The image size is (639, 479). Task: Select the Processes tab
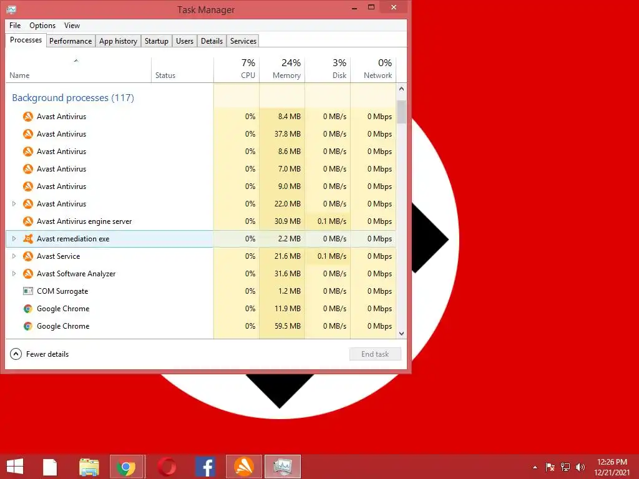[26, 40]
